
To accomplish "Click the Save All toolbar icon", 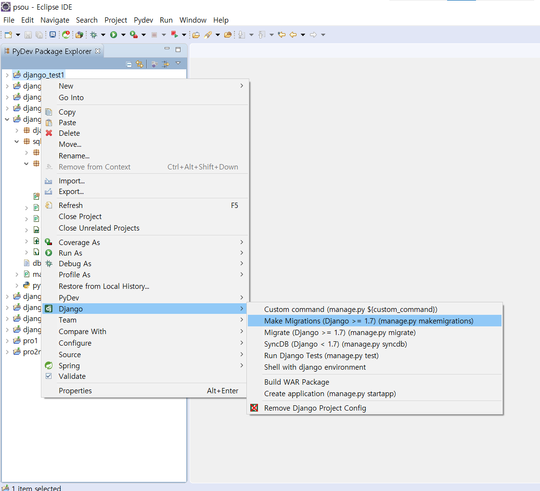I will click(x=39, y=35).
